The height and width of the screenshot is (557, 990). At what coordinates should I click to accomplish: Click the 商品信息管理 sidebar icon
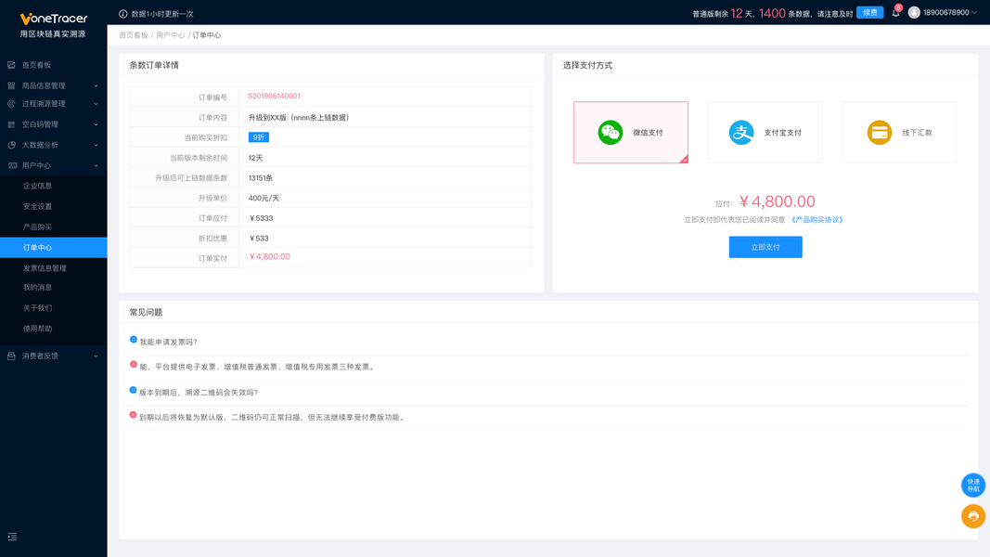point(11,85)
